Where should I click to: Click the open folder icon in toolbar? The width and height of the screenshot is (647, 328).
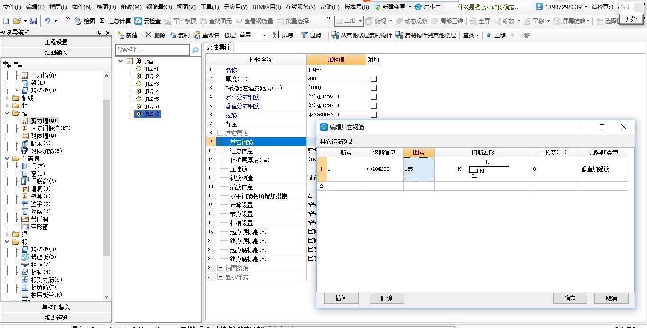17,21
